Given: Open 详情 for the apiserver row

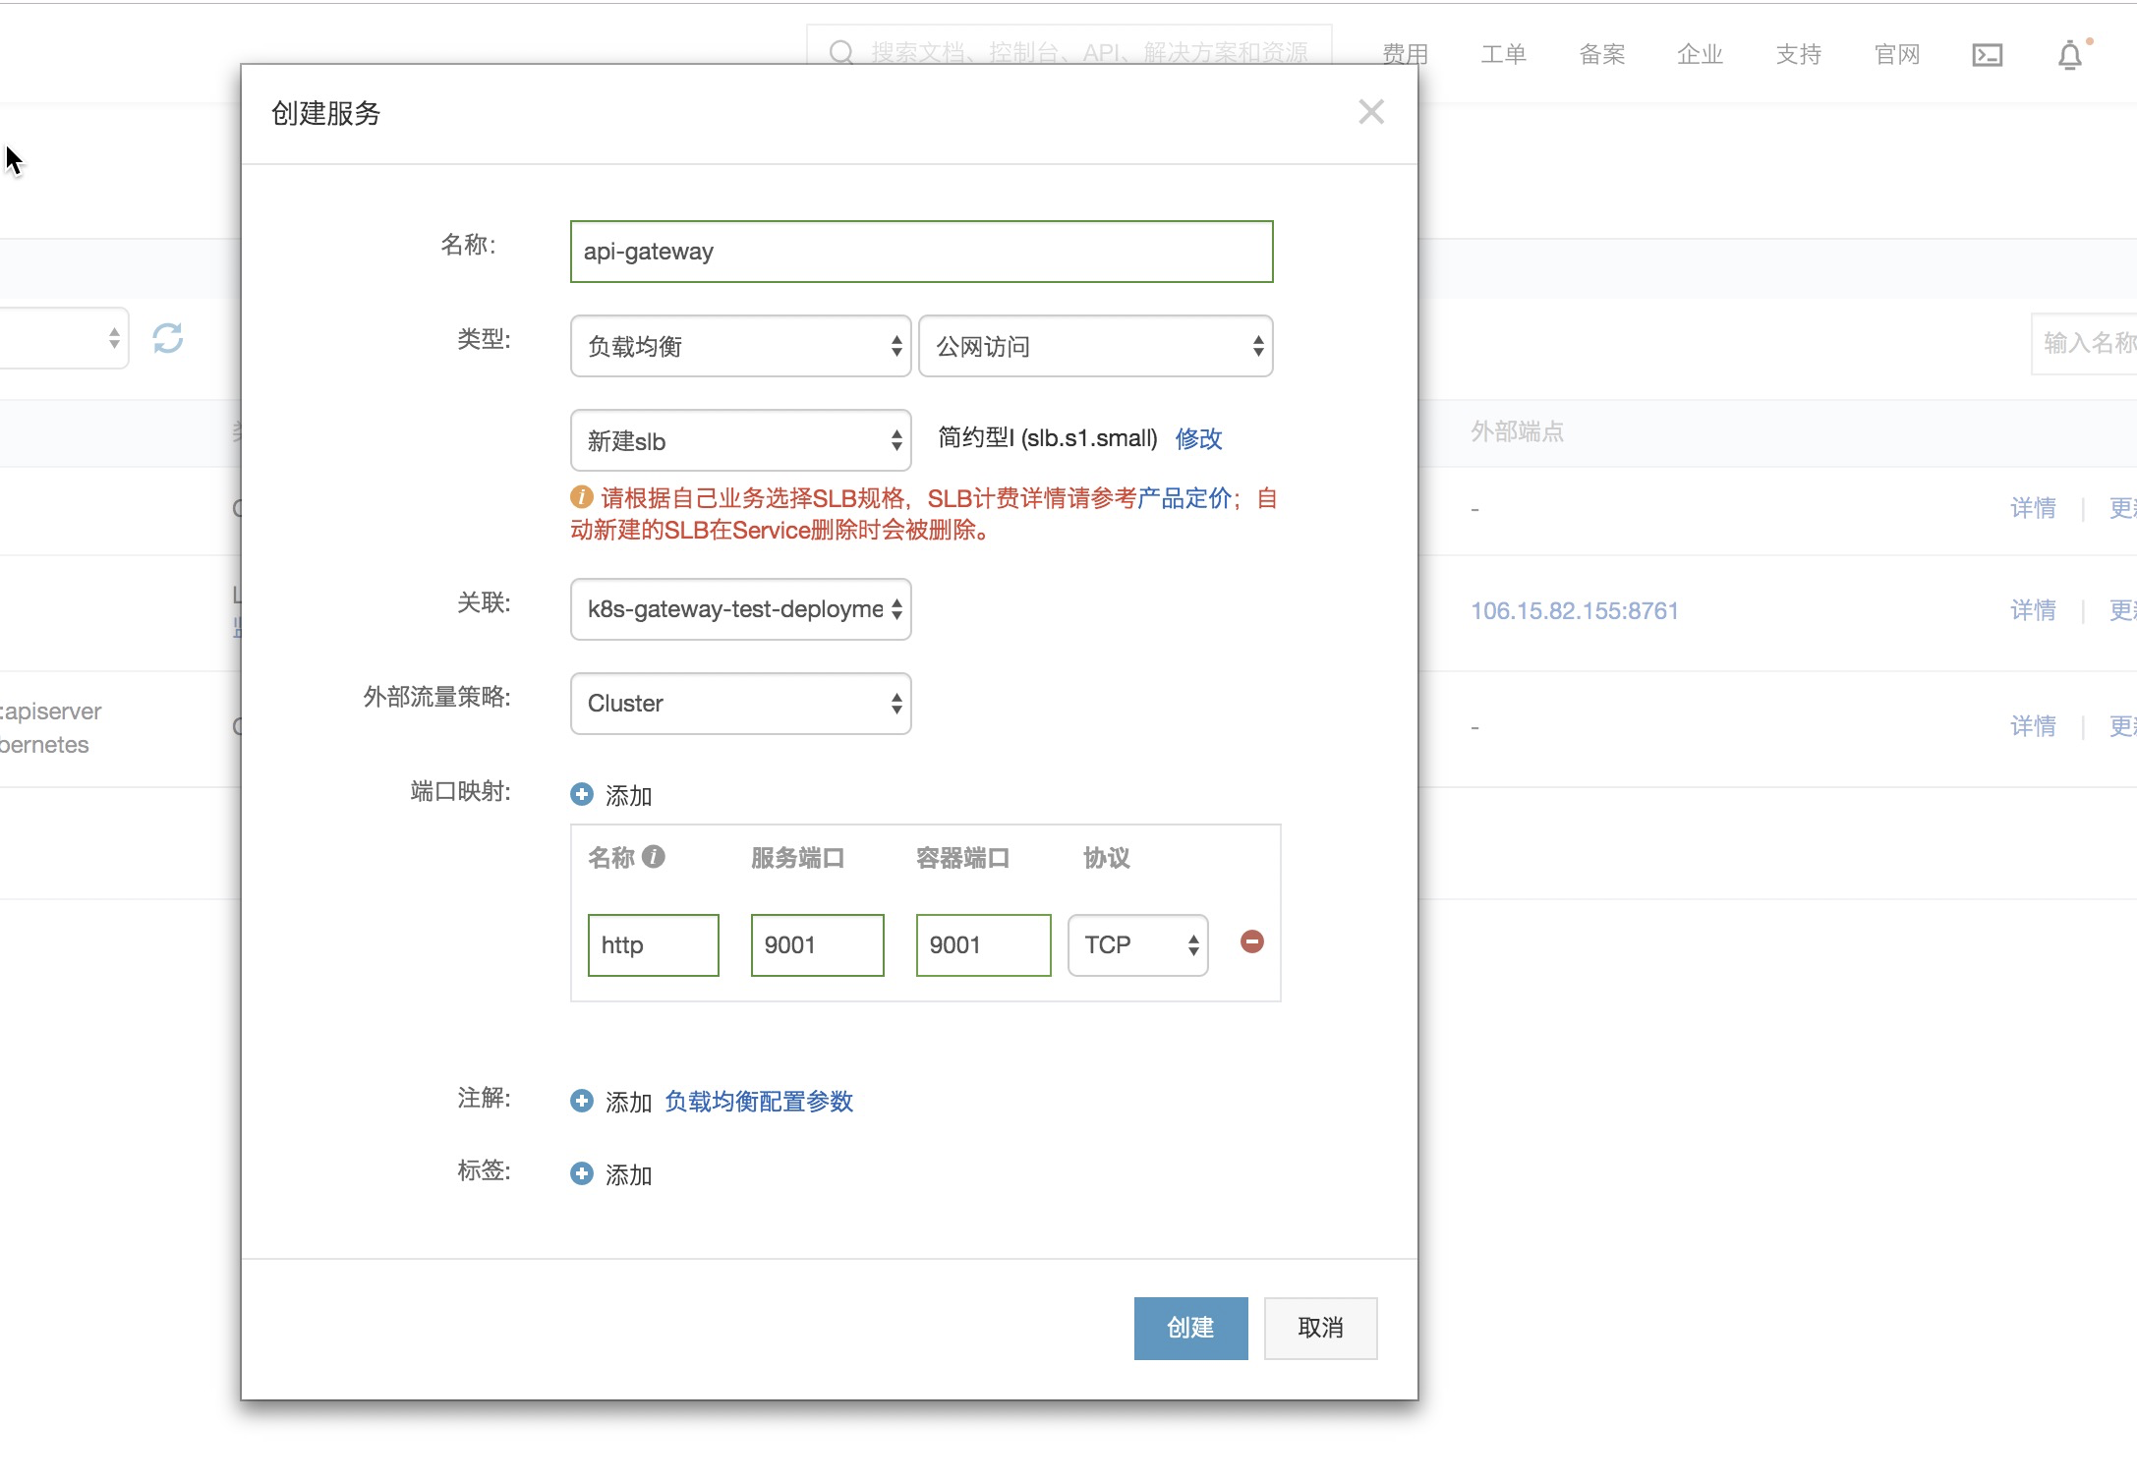Looking at the screenshot, I should click(2033, 726).
